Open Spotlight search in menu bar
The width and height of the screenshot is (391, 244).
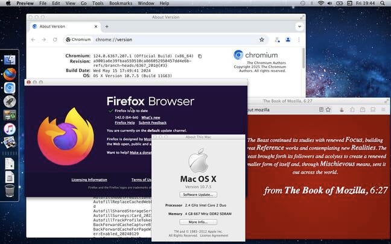383,3
